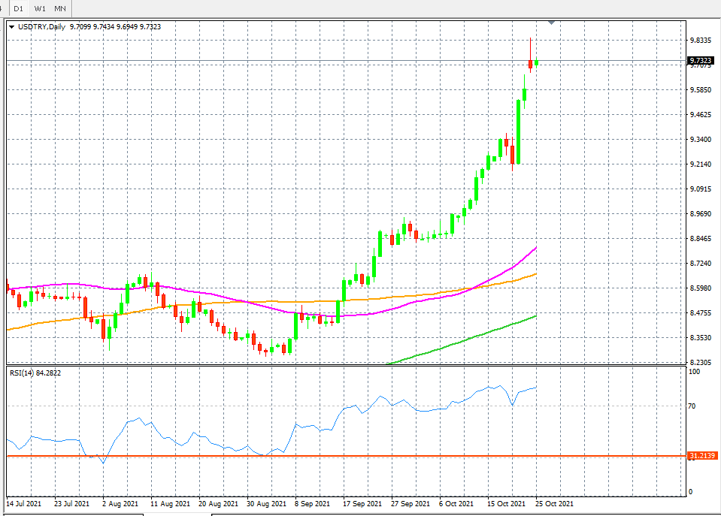Image resolution: width=721 pixels, height=516 pixels.
Task: Click the USDTRY,Daily chart title
Action: click(x=42, y=27)
